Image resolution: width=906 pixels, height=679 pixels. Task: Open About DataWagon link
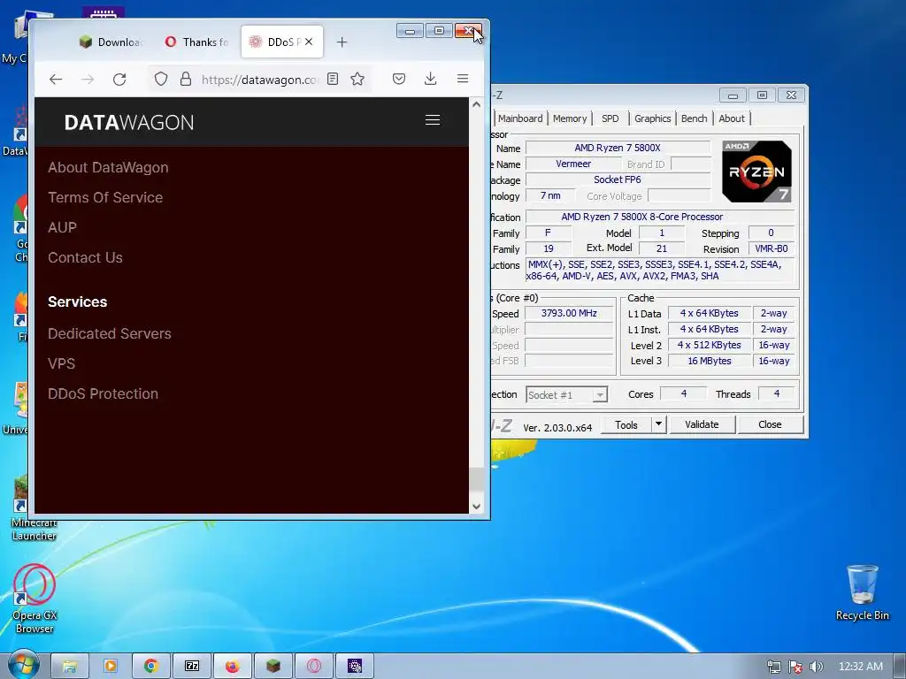pyautogui.click(x=108, y=167)
